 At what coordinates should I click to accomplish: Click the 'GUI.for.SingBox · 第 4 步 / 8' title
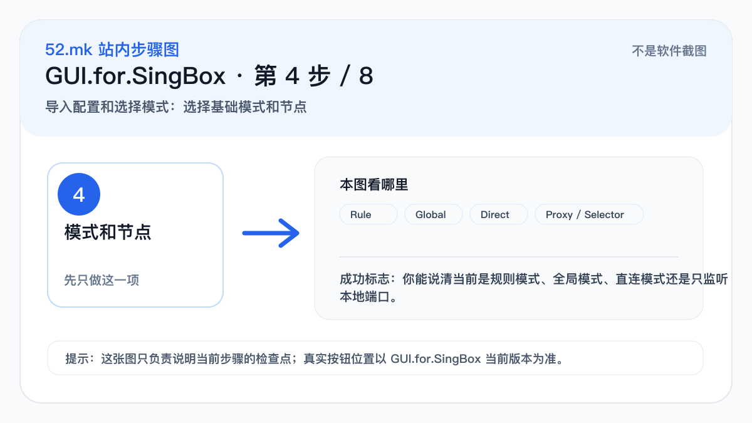point(209,76)
